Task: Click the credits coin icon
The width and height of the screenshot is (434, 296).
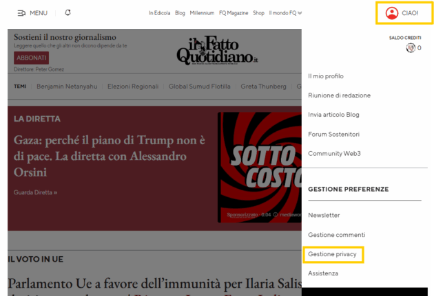Action: coord(411,48)
